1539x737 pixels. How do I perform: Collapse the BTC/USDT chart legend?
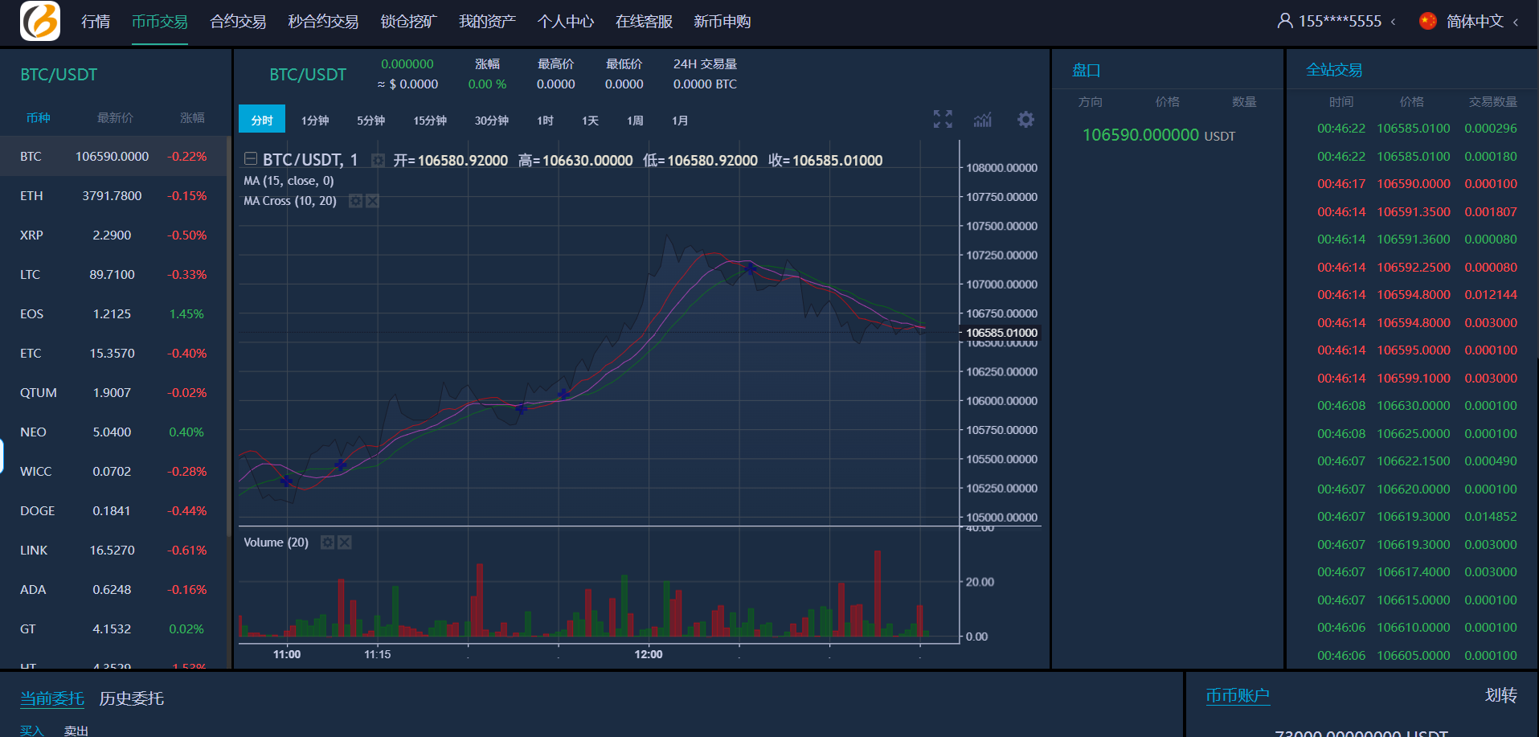click(x=251, y=159)
